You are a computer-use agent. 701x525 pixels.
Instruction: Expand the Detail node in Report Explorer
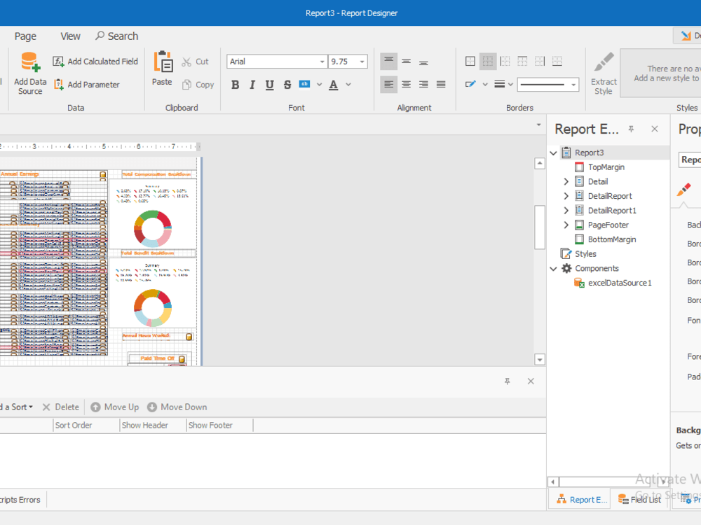point(565,181)
